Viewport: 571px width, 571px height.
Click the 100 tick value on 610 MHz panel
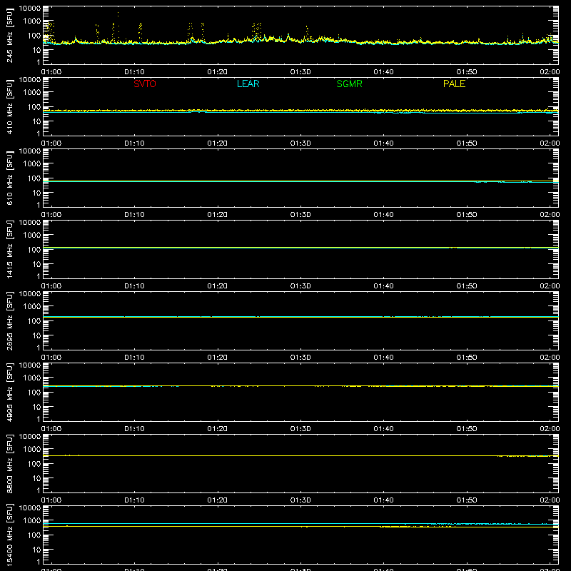coord(34,178)
